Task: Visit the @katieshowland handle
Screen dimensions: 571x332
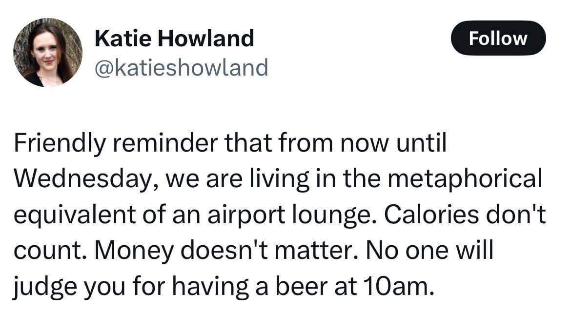Action: [x=182, y=68]
